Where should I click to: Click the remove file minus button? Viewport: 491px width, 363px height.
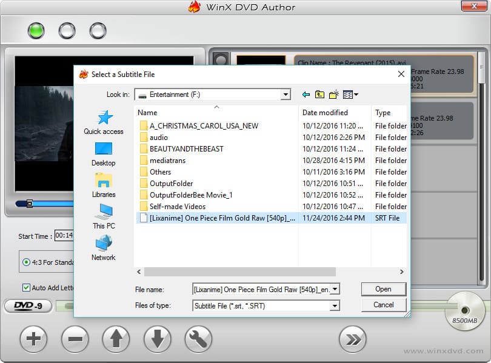pyautogui.click(x=75, y=339)
